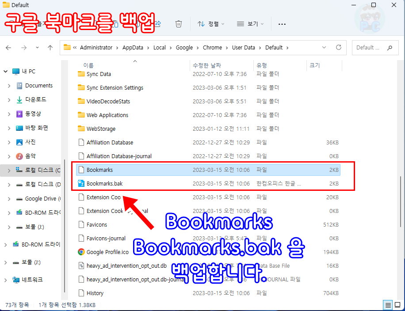Viewport: 405px width, 311px height.
Task: Click Google in the address path
Action: [x=184, y=47]
